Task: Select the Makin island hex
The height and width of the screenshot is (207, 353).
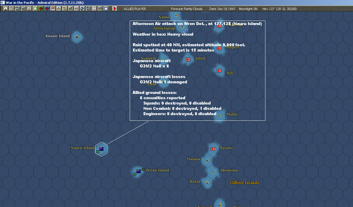Action: tap(219, 116)
